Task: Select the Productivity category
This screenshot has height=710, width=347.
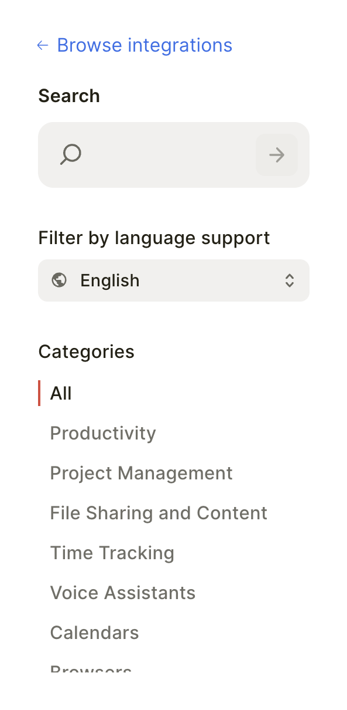Action: [x=103, y=433]
